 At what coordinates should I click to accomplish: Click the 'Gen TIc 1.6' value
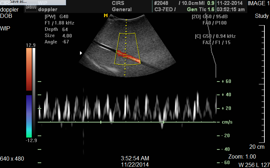pyautogui.click(x=200, y=9)
